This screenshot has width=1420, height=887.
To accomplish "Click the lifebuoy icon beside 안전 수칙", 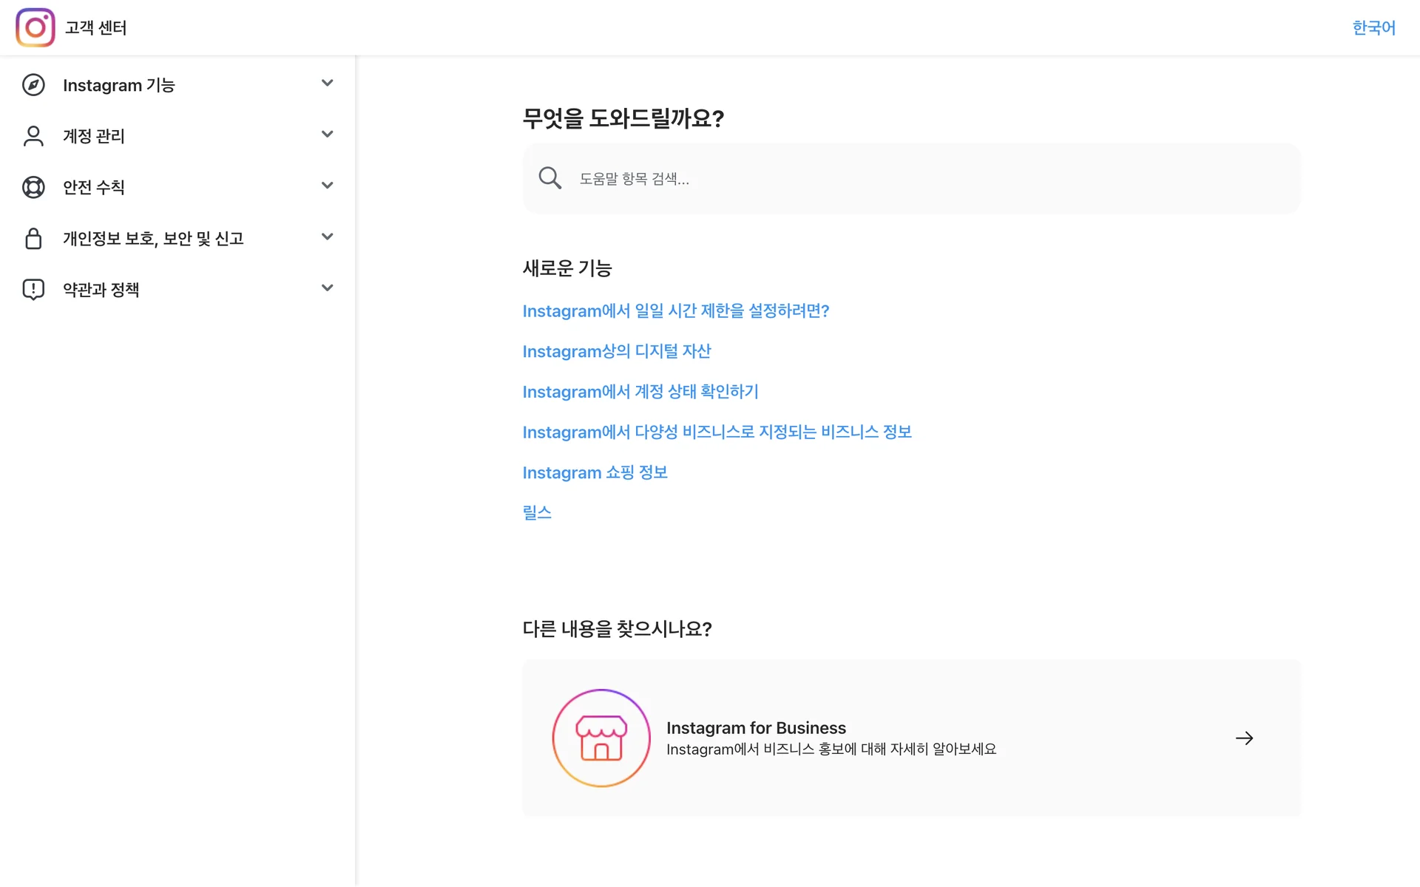I will tap(33, 187).
